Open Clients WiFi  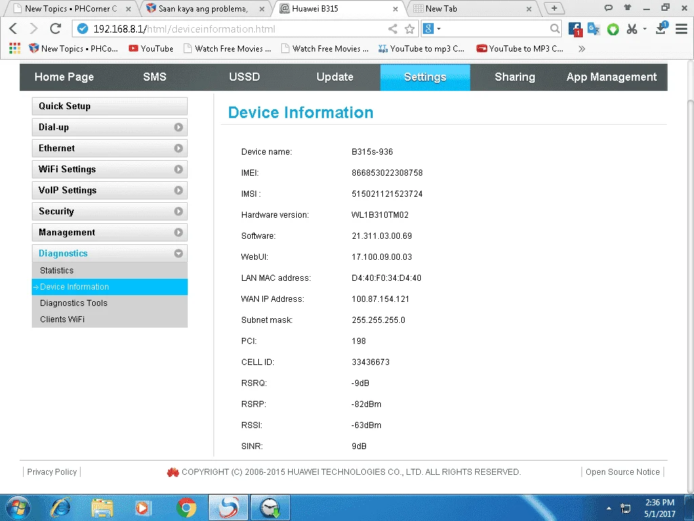[110, 320]
